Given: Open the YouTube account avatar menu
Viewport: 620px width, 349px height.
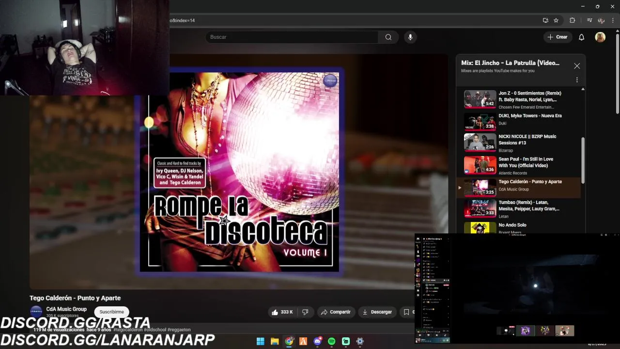Looking at the screenshot, I should pyautogui.click(x=600, y=37).
